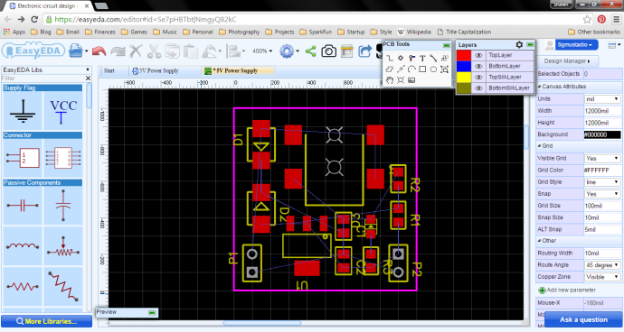624x332 pixels.
Task: Click the BottomLayer blue color swatch
Action: (464, 67)
